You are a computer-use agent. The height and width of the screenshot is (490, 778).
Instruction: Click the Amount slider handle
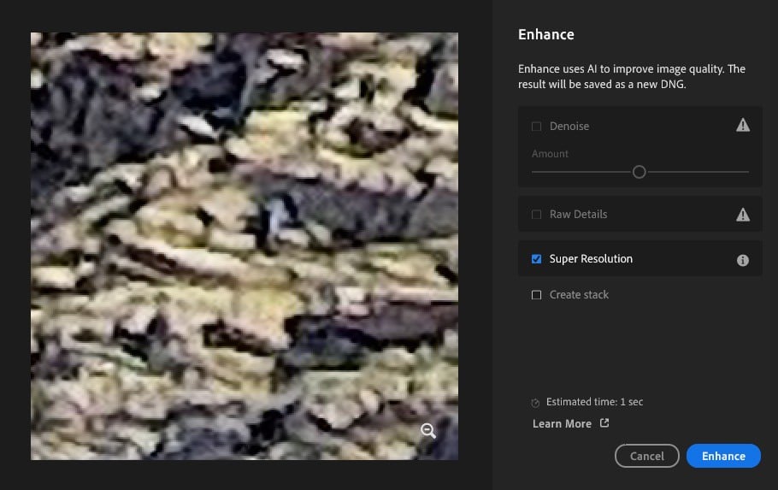(x=639, y=172)
